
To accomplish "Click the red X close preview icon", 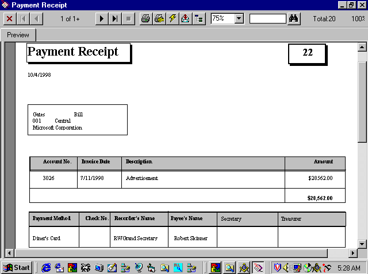I will [x=10, y=18].
